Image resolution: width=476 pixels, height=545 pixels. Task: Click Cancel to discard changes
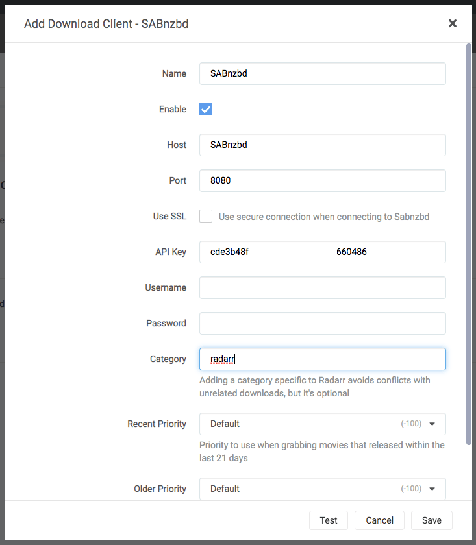[379, 520]
